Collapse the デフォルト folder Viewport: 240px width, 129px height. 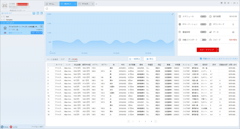click(2, 23)
